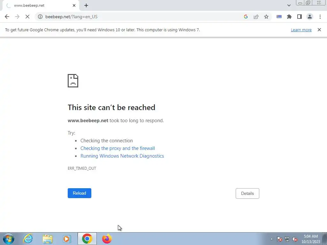Stop loading the page with X button

[x=27, y=17]
